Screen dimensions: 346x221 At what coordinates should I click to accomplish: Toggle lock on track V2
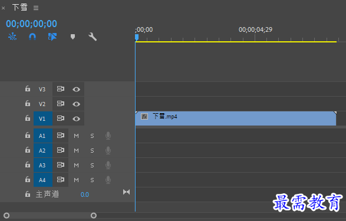pyautogui.click(x=28, y=103)
